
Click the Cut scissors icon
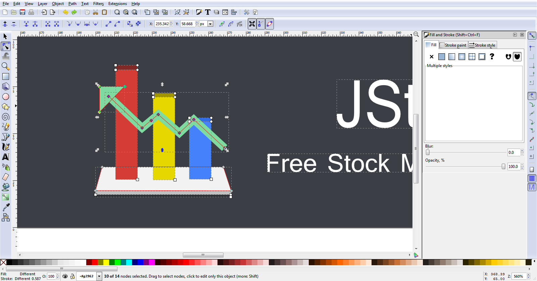pyautogui.click(x=96, y=12)
